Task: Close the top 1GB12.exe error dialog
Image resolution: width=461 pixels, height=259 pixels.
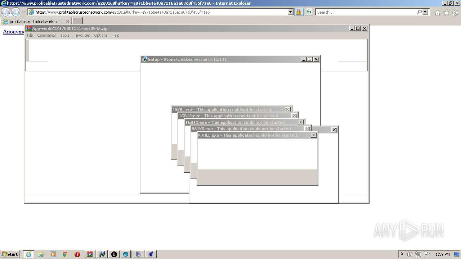Action: point(294,115)
